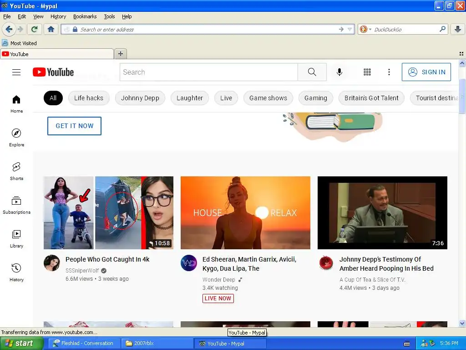Click the Go arrow in address bar
Screen dimensions: 466x350
pyautogui.click(x=341, y=29)
